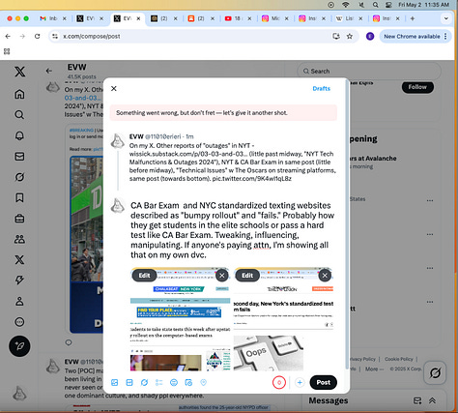Open Grok icon in the left sidebar
458x413 pixels.
tap(19, 177)
